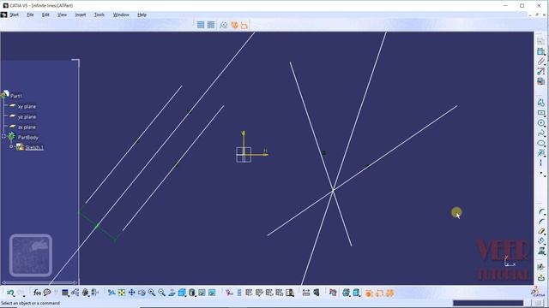Click the Normal View icon
The height and width of the screenshot is (308, 549).
click(172, 293)
